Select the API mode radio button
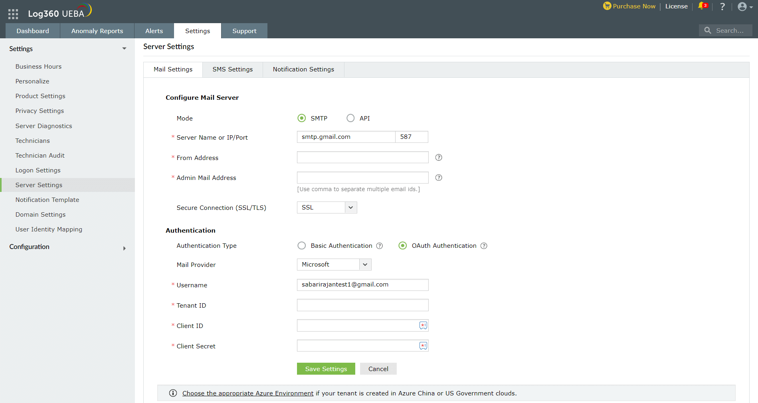758x403 pixels. (350, 118)
